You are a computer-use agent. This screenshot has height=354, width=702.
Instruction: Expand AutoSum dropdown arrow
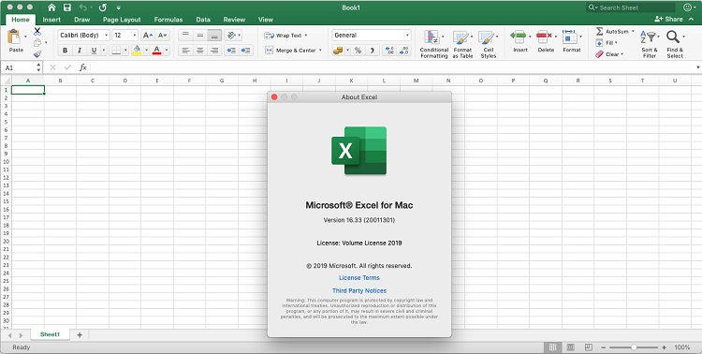(x=633, y=31)
